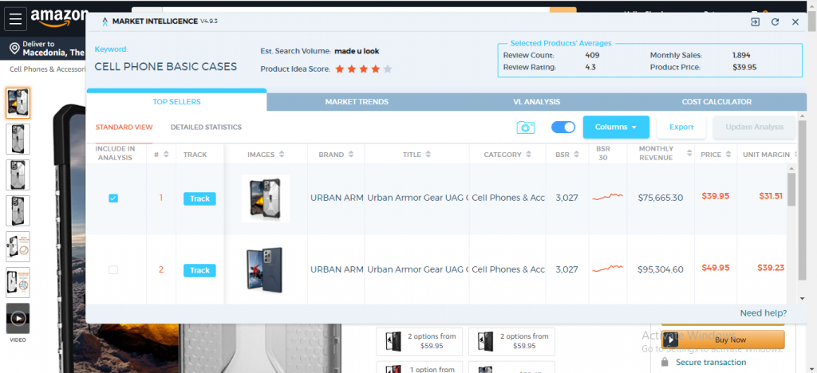Viewport: 817px width, 373px height.
Task: Select the second Amazon product thumbnail
Action: (x=18, y=139)
